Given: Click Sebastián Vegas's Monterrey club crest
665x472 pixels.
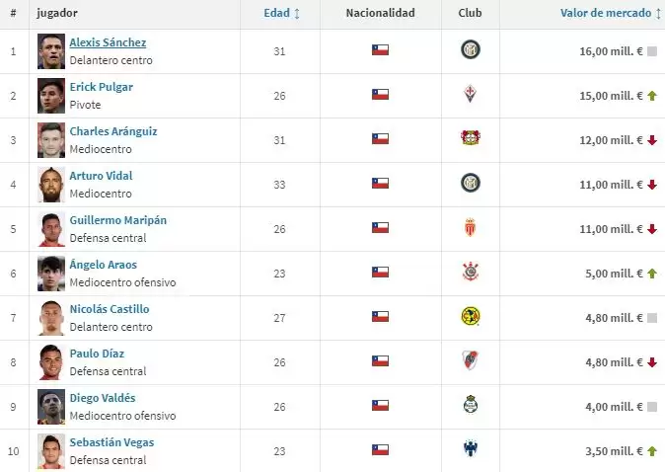Looking at the screenshot, I should [471, 448].
